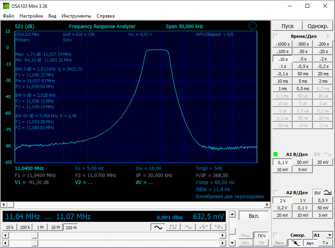
Task: Click the upper frequency slider thumb
Action: coord(35,235)
